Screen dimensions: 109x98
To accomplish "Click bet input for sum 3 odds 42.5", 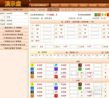I will point(47,25).
